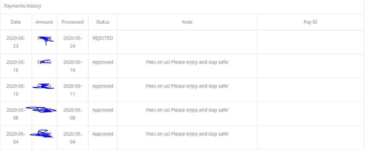Screen dimensions: 365x150
Task: Click the empty Pay ID cell in rejected row
Action: coord(310,42)
